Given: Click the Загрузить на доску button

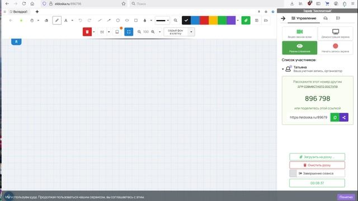Looking at the screenshot, I should click(x=317, y=157).
